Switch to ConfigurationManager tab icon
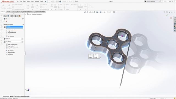 [x=12, y=16]
